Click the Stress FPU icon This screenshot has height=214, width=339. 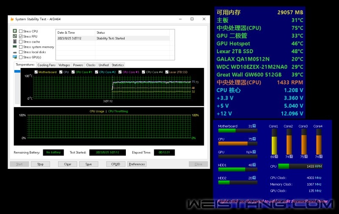15,37
